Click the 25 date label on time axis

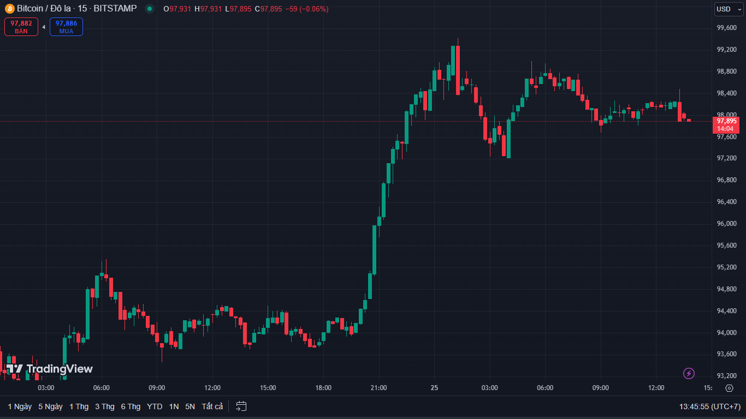point(434,388)
